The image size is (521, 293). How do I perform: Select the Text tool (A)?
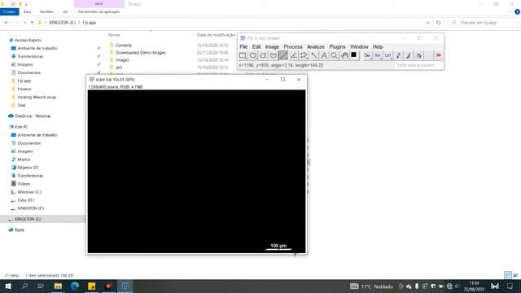click(x=324, y=55)
